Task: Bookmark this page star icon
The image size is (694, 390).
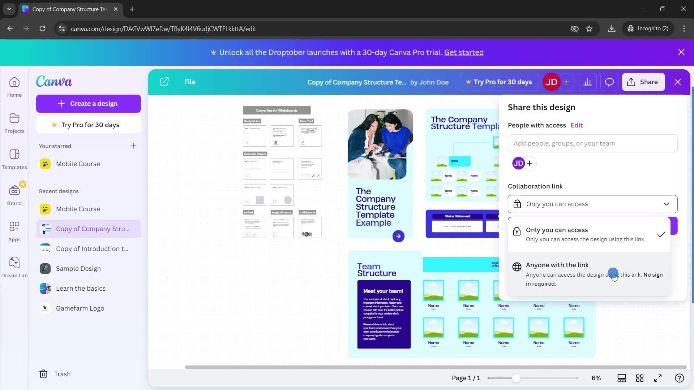Action: [589, 29]
